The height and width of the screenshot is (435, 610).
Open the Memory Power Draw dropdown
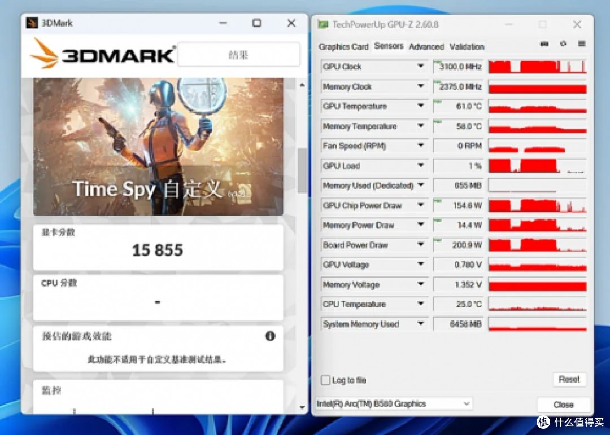[421, 225]
